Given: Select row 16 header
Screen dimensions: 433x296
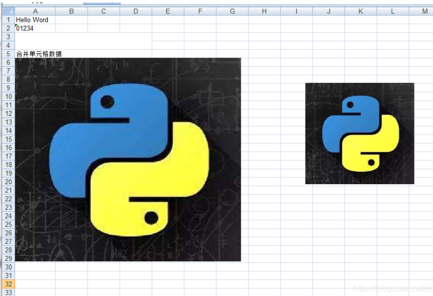Looking at the screenshot, I should click(x=9, y=148).
